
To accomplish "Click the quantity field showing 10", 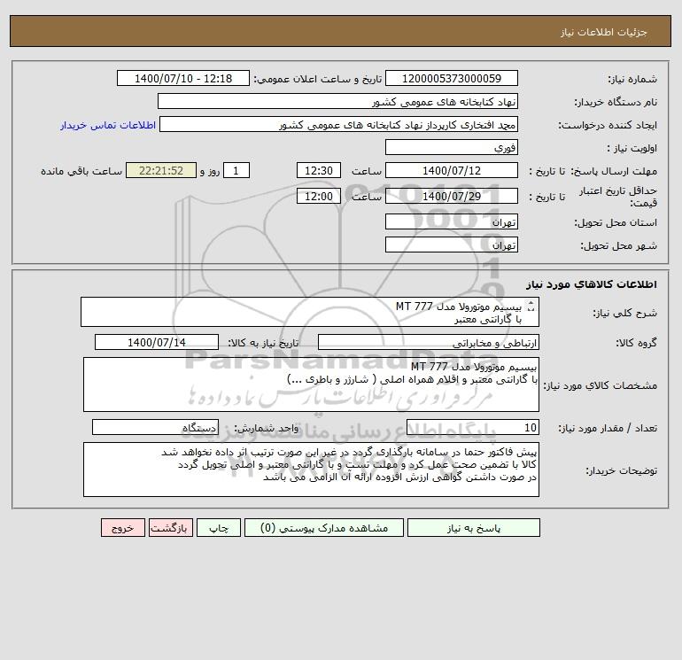I will click(x=473, y=427).
